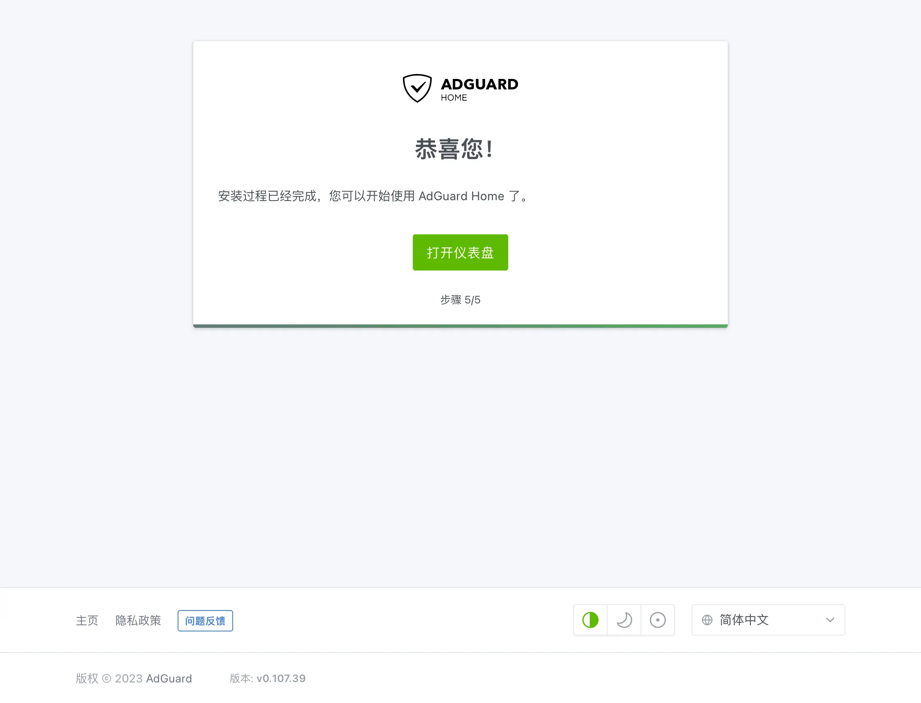Expand language list via chevron arrow
This screenshot has width=921, height=703.
pyautogui.click(x=830, y=620)
